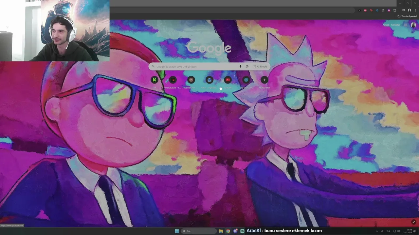Open the YouTube shortcut's three-dot menu
This screenshot has width=419, height=235.
click(234, 76)
